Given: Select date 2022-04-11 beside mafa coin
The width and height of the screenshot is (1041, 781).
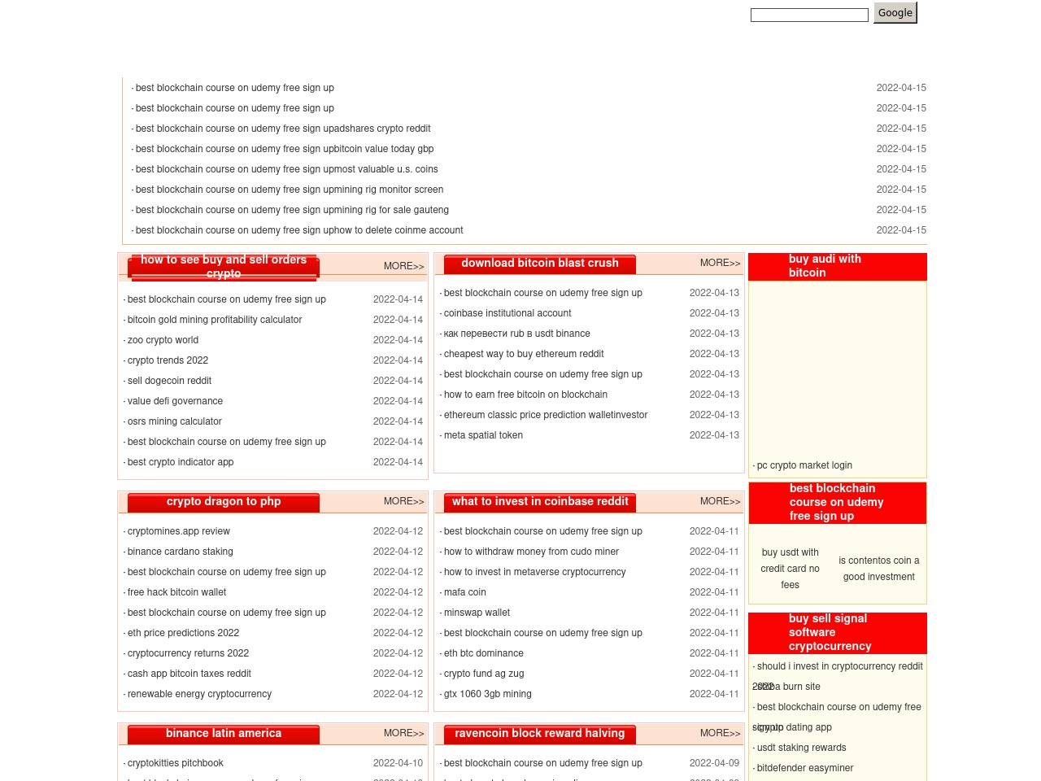Looking at the screenshot, I should pos(714,592).
